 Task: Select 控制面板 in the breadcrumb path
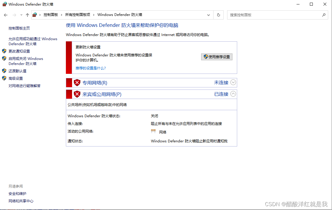point(51,15)
